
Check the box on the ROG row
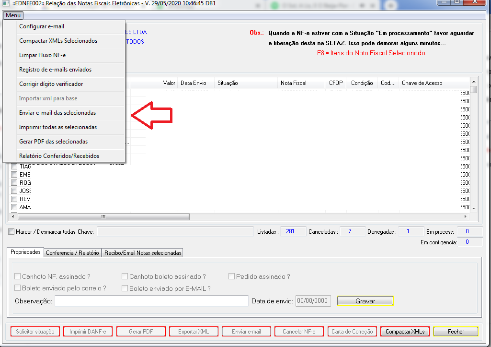14,183
